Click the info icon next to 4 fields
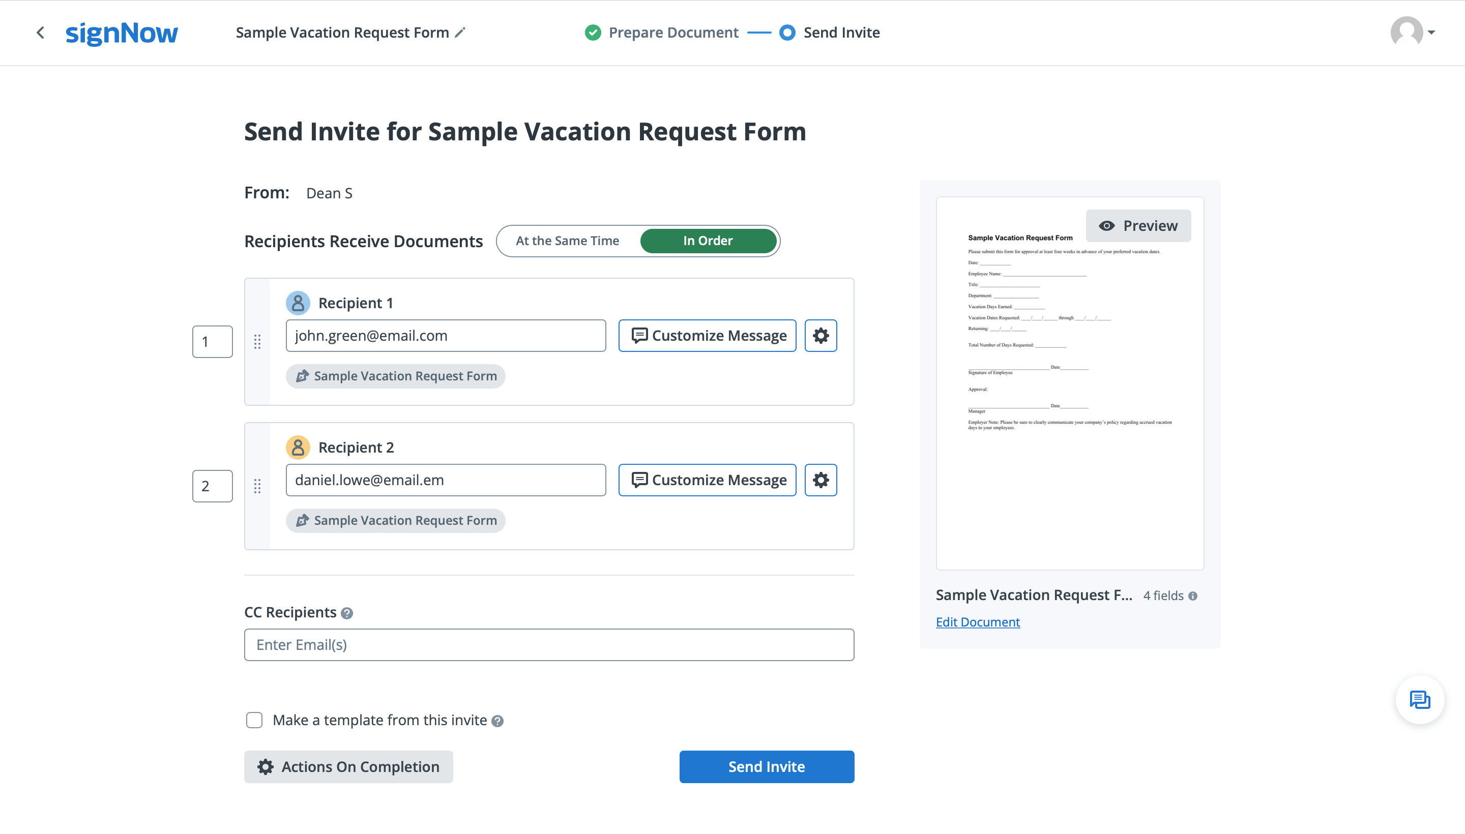 (1194, 595)
